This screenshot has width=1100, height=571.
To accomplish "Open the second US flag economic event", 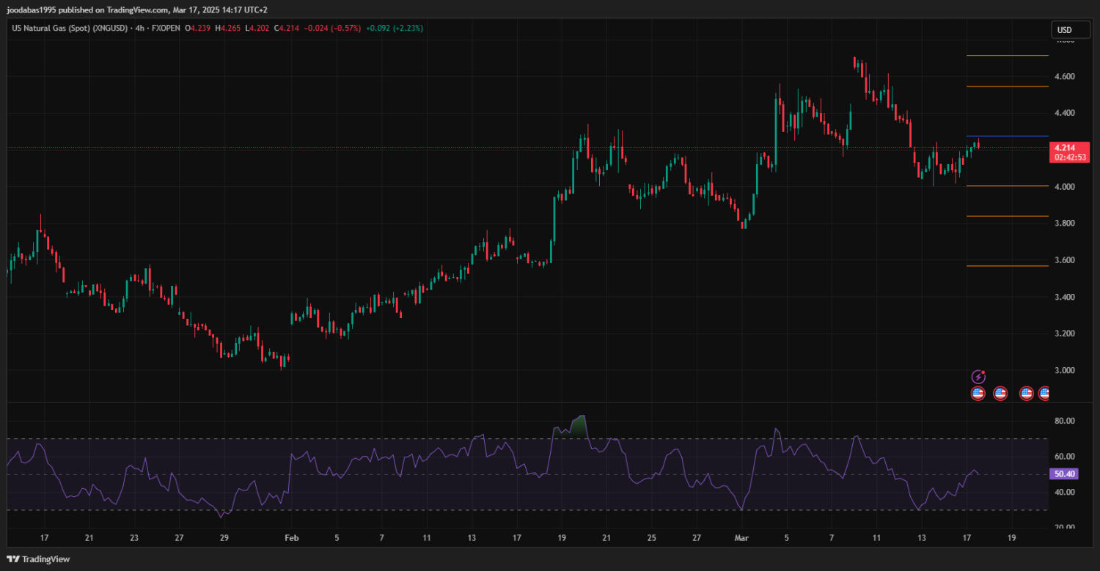I will tap(1000, 394).
